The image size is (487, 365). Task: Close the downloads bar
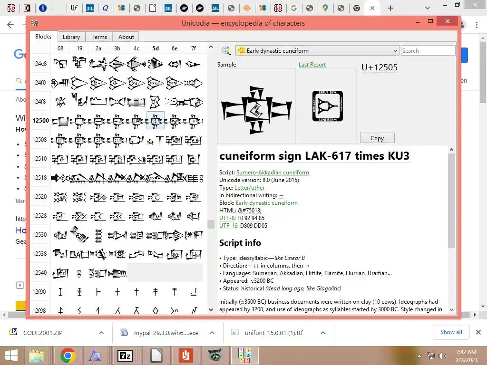[478, 332]
